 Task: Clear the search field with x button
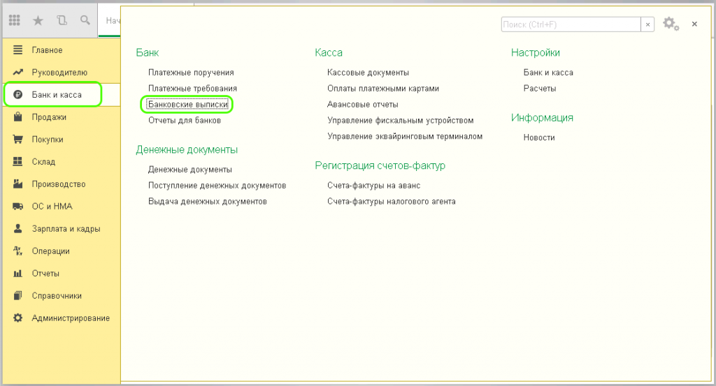648,24
